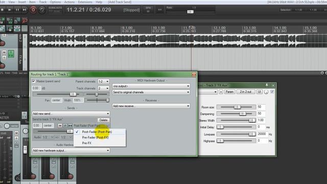Solo the FX Aux track in track panel
The height and width of the screenshot is (184, 327).
[4, 57]
